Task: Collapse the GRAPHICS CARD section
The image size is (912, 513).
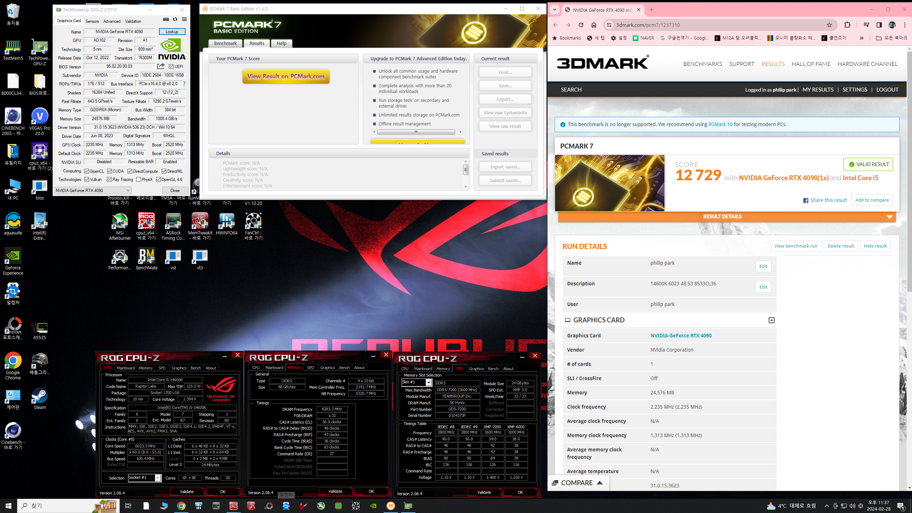Action: (771, 320)
